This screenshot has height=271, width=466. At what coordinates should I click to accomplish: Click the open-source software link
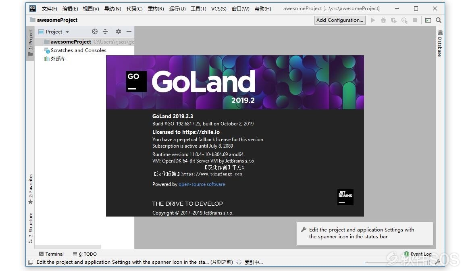(202, 184)
